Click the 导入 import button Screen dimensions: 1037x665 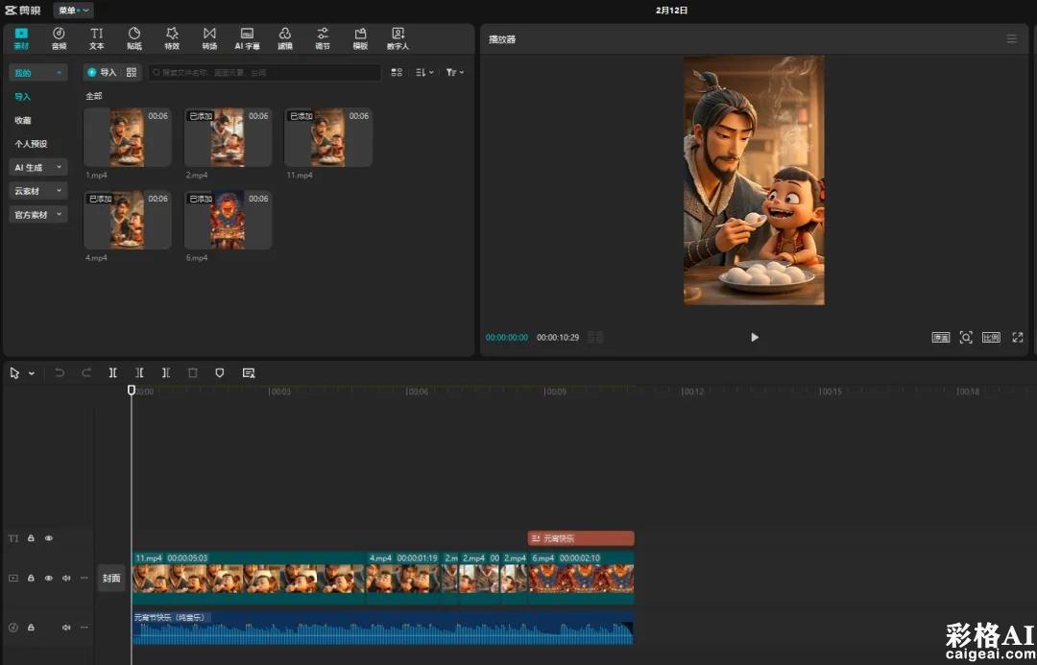(x=102, y=72)
